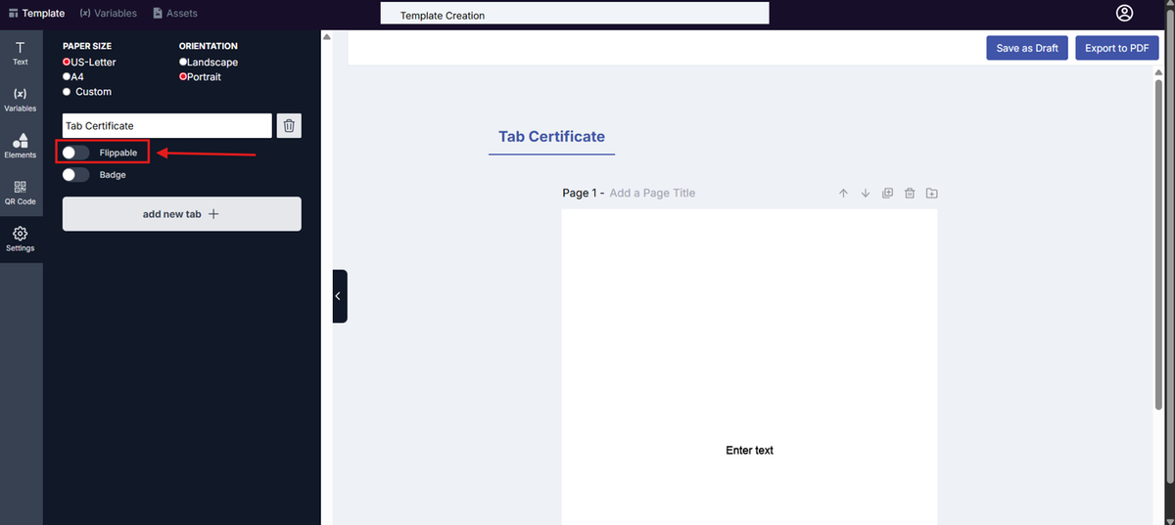This screenshot has width=1175, height=525.
Task: Open the Settings sidebar panel
Action: 21,240
